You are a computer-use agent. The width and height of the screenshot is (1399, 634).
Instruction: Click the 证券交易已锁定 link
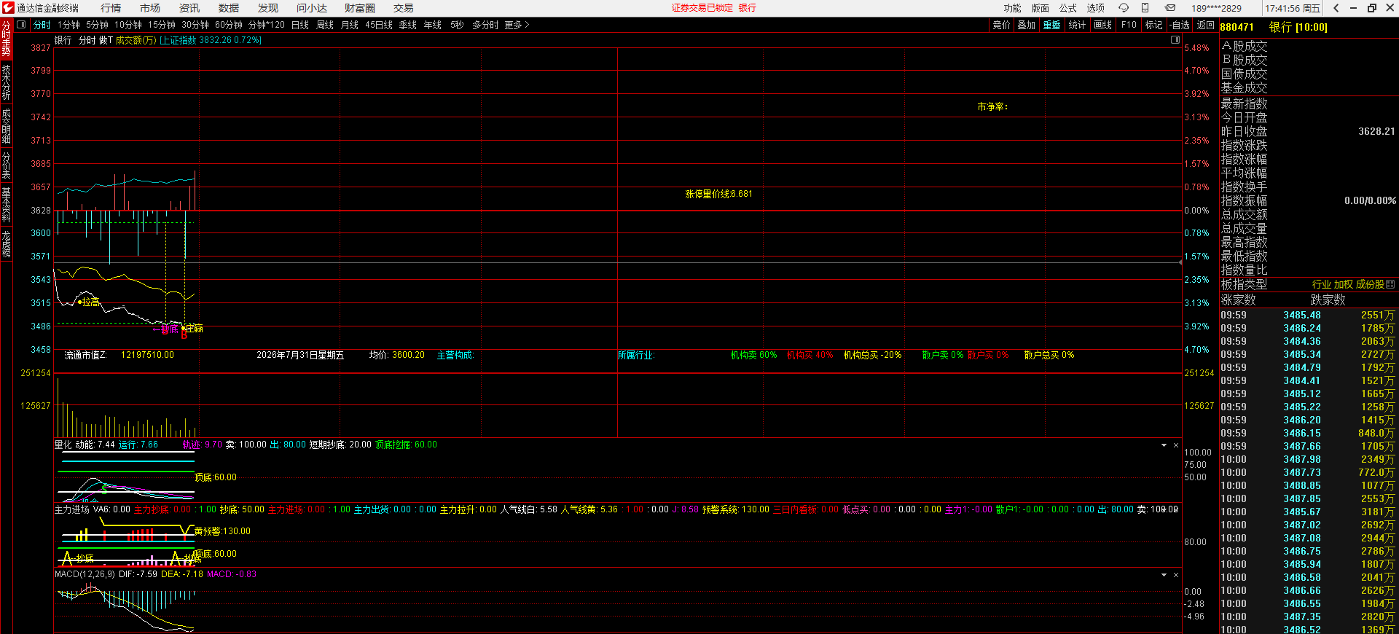point(702,8)
